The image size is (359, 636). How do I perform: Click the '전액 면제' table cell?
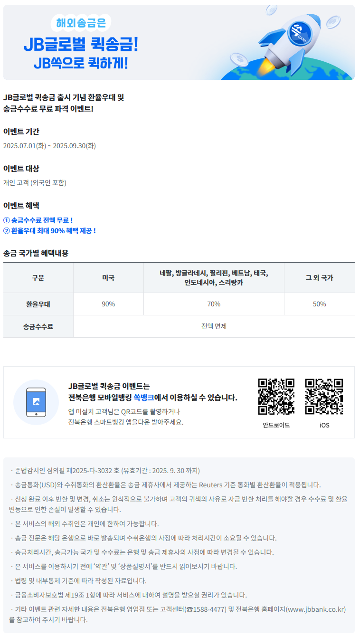[x=214, y=326]
